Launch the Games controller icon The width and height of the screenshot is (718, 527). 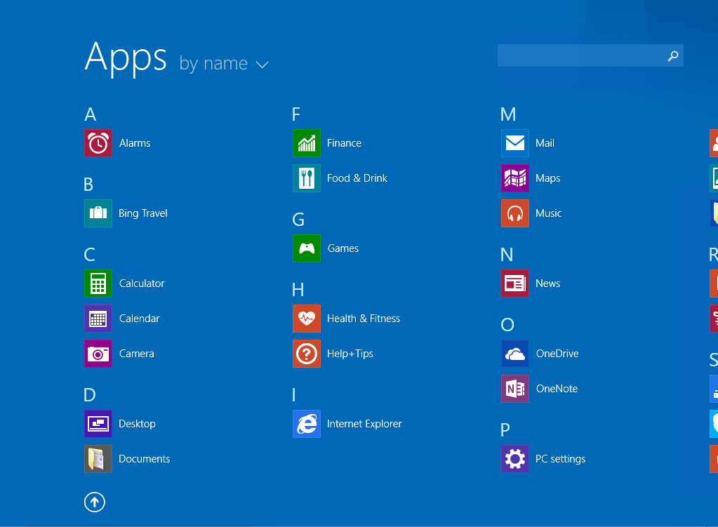click(306, 248)
